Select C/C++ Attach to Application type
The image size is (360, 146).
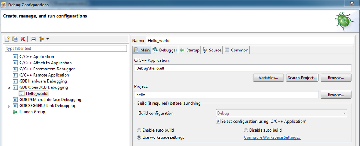tap(45, 63)
